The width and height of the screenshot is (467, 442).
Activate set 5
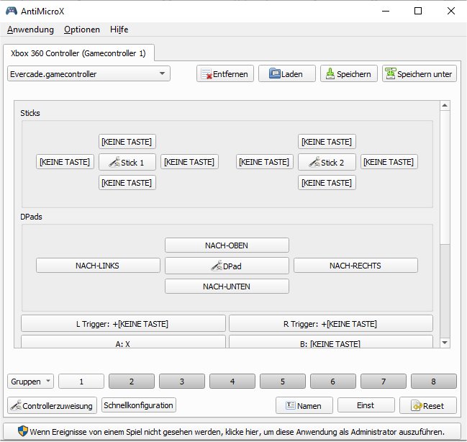click(x=283, y=382)
